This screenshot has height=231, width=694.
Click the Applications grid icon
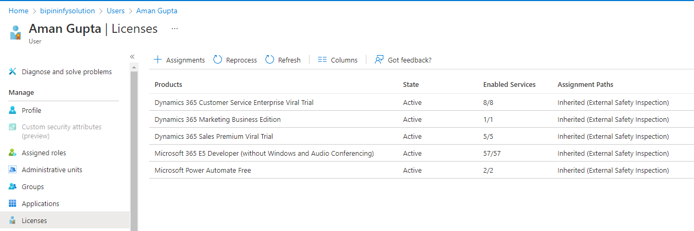(x=13, y=203)
